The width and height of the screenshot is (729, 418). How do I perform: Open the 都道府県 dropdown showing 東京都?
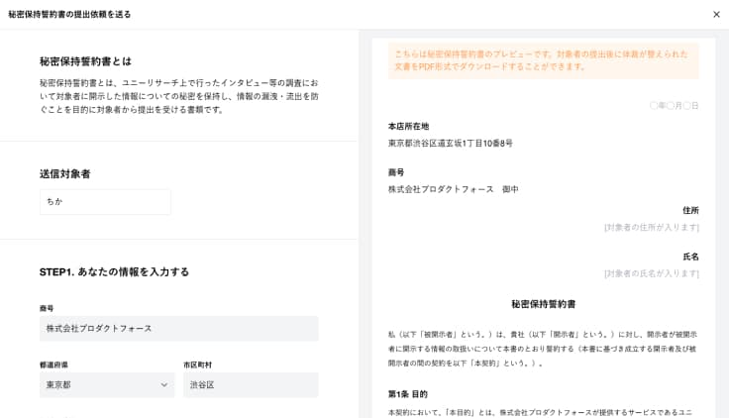(107, 385)
